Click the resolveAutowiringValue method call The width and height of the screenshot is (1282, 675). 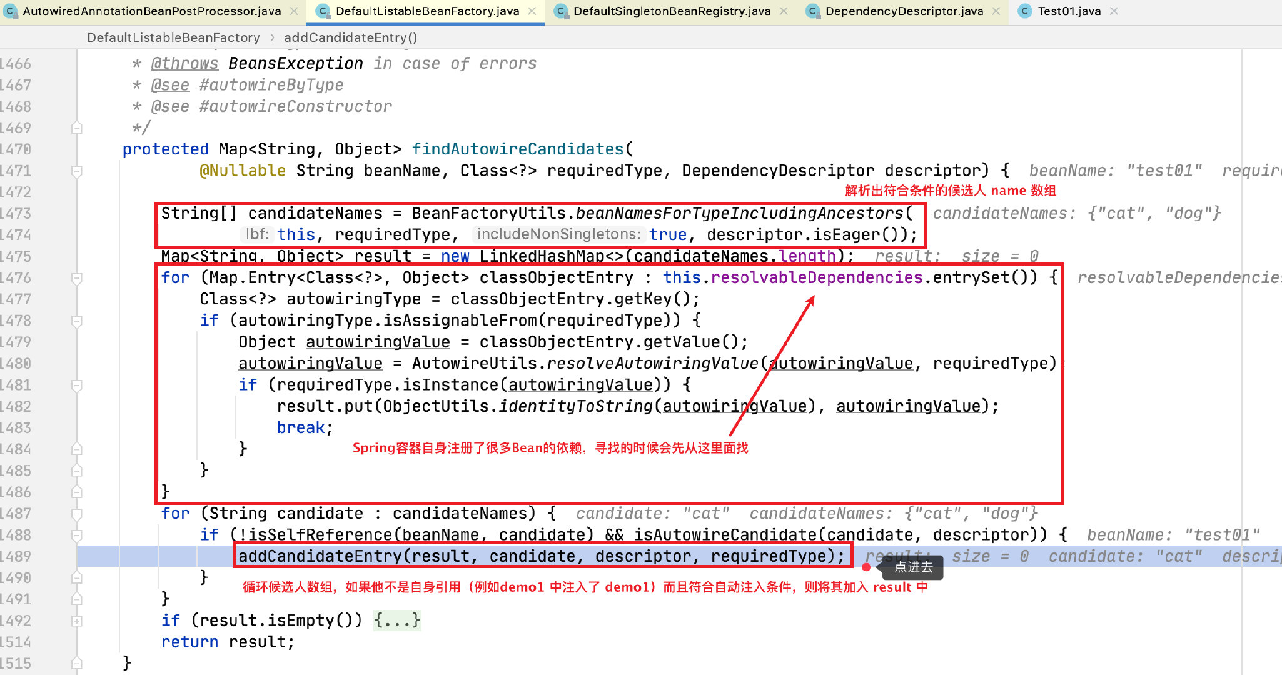[653, 364]
